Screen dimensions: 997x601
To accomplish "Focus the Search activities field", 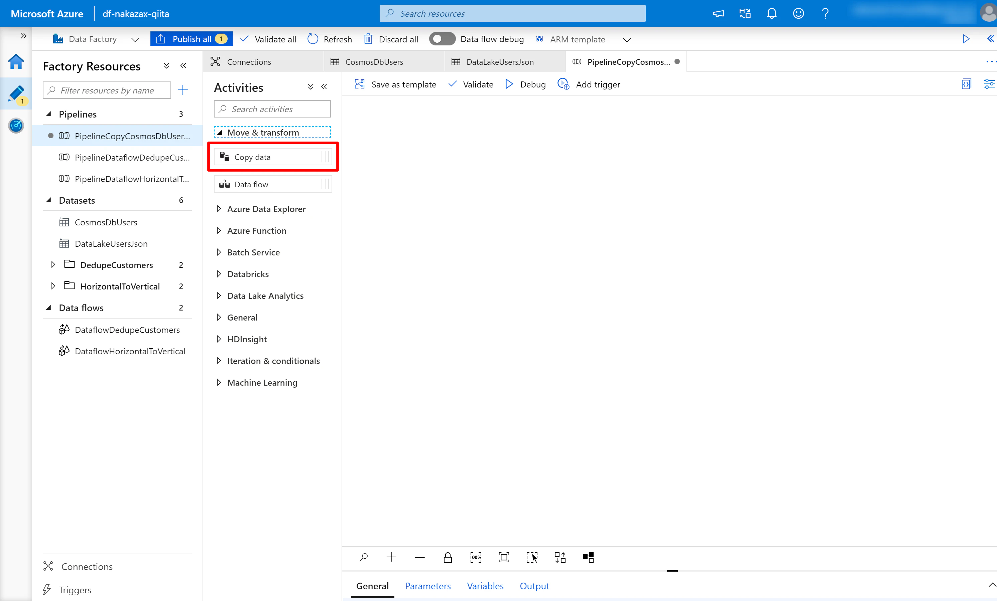I will [272, 109].
